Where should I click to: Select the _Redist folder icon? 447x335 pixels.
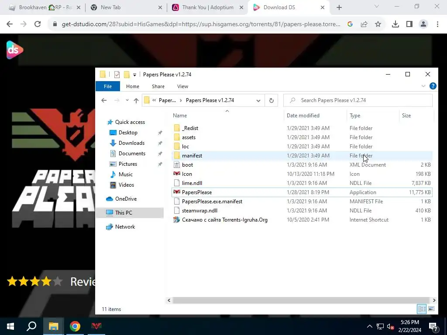point(177,128)
